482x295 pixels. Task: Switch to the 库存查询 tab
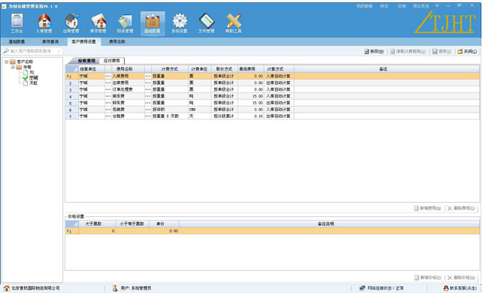pyautogui.click(x=50, y=42)
